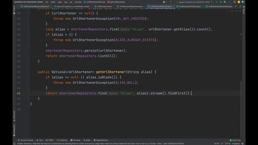Change the LF line separator
Image resolution: width=258 pixels, height=145 pixels.
[x=222, y=143]
